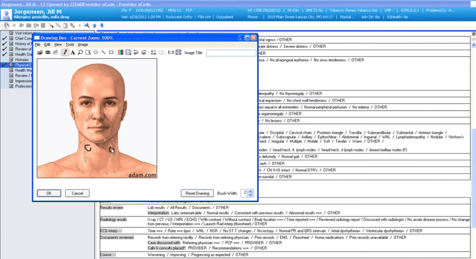Click the undo icon in drawing toolbar
Image resolution: width=476 pixels, height=259 pixels.
tap(153, 53)
